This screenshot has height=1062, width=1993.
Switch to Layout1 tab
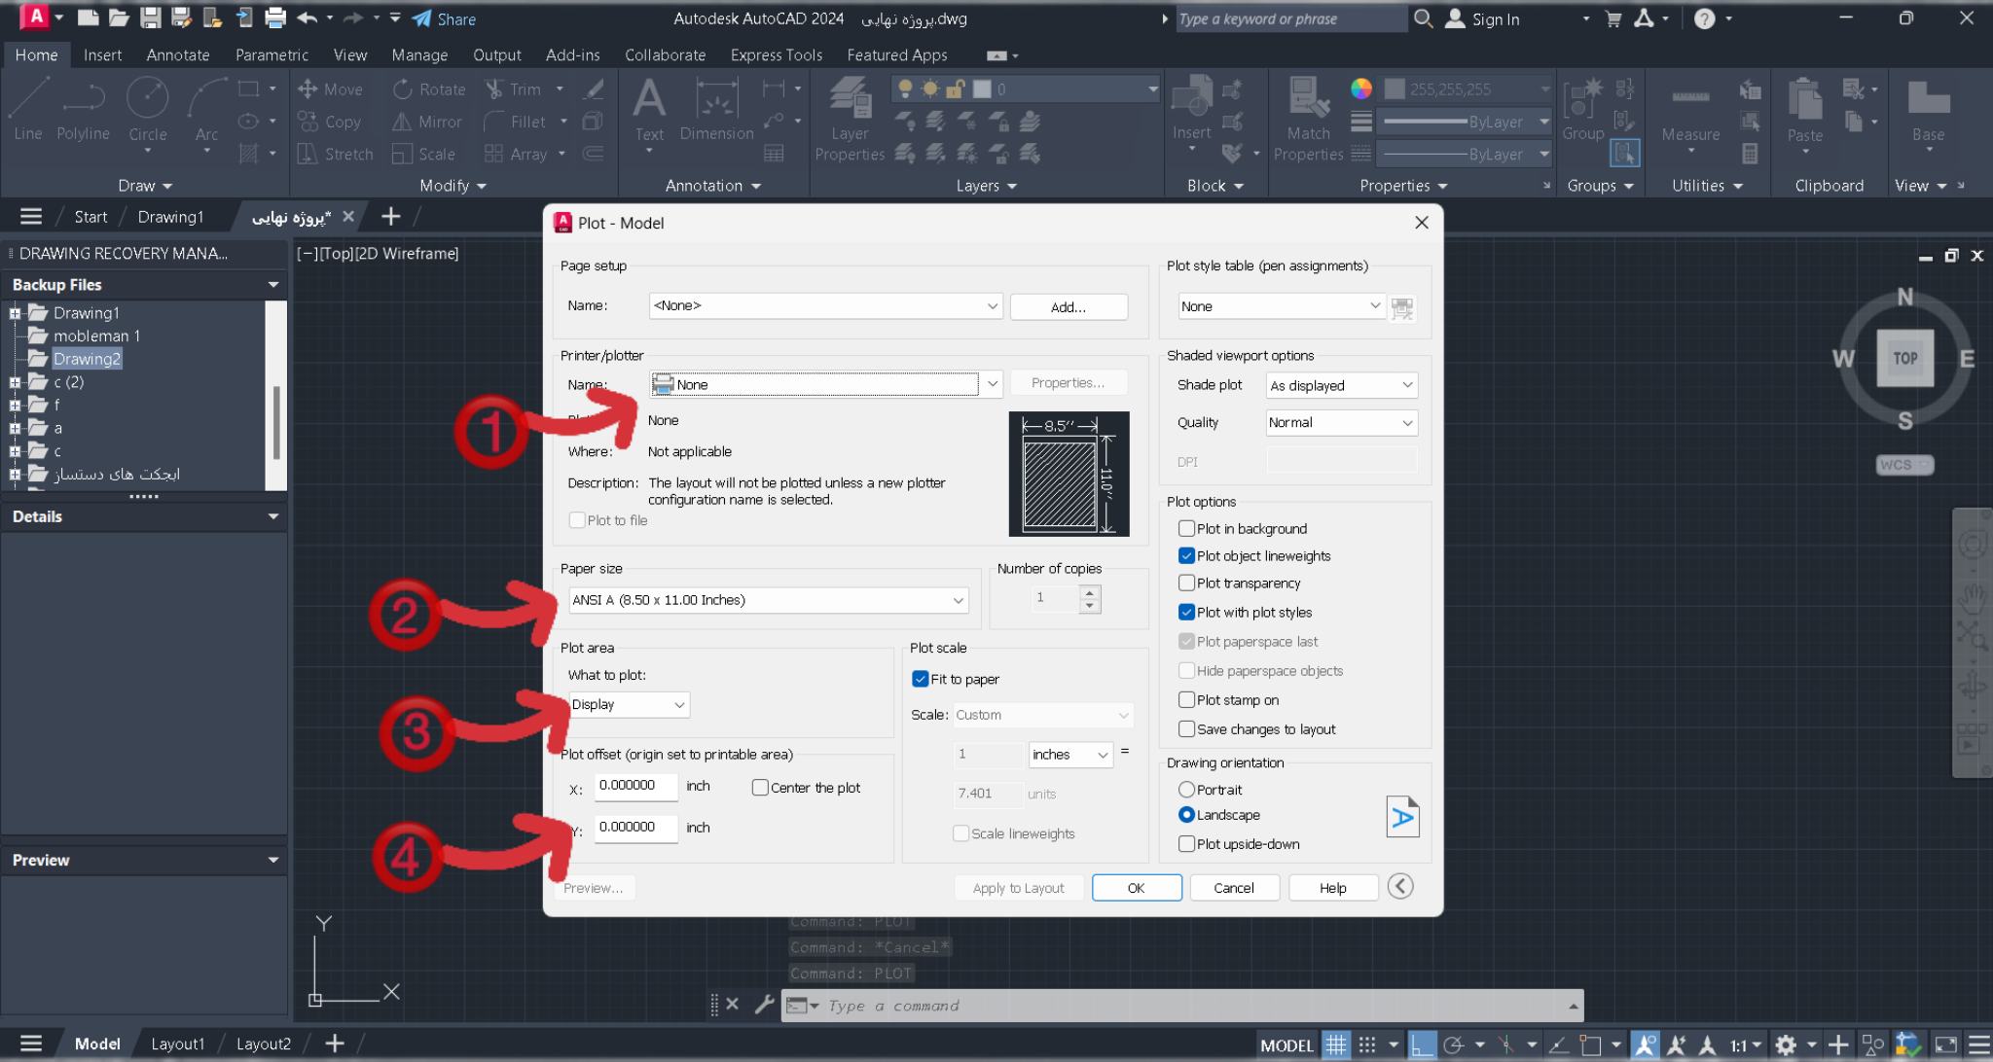pyautogui.click(x=177, y=1044)
